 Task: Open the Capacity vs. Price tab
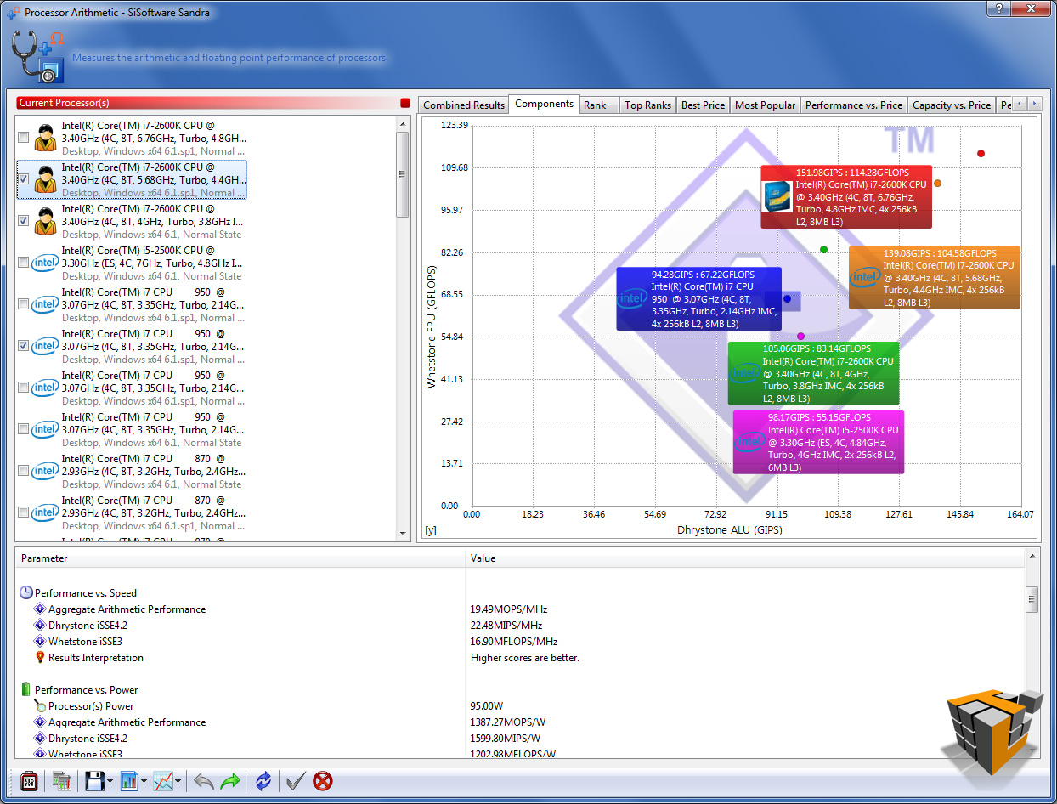click(951, 105)
